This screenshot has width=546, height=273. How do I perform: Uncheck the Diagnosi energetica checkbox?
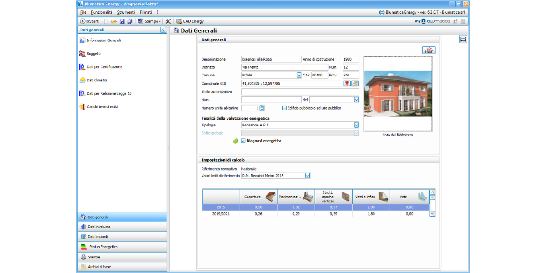[x=243, y=141]
